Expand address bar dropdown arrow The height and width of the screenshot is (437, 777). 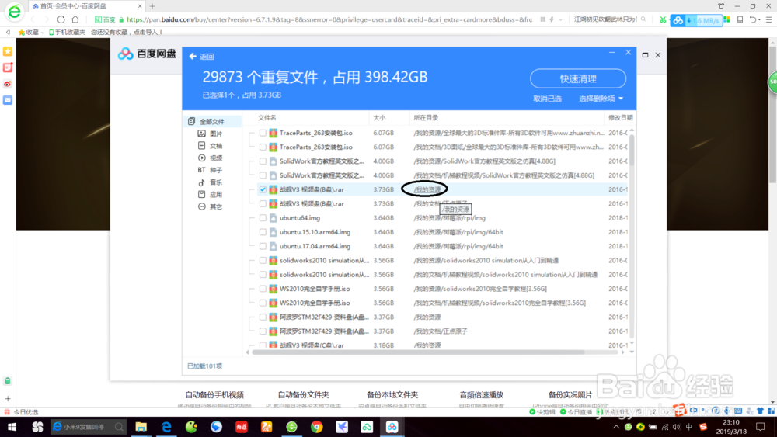point(560,20)
